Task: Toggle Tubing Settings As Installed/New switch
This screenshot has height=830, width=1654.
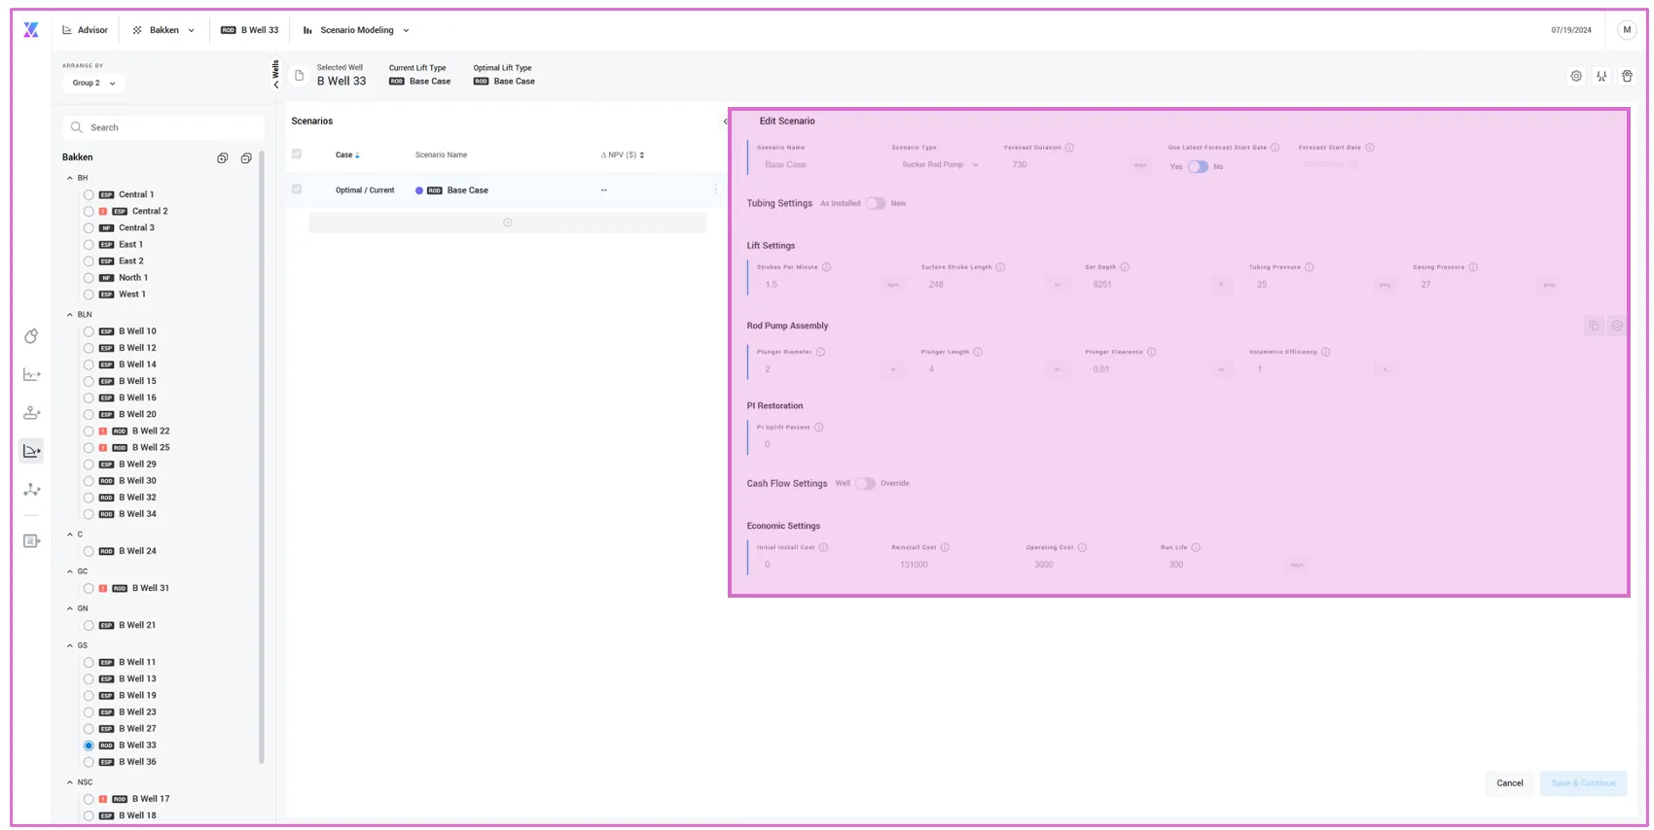Action: [x=876, y=203]
